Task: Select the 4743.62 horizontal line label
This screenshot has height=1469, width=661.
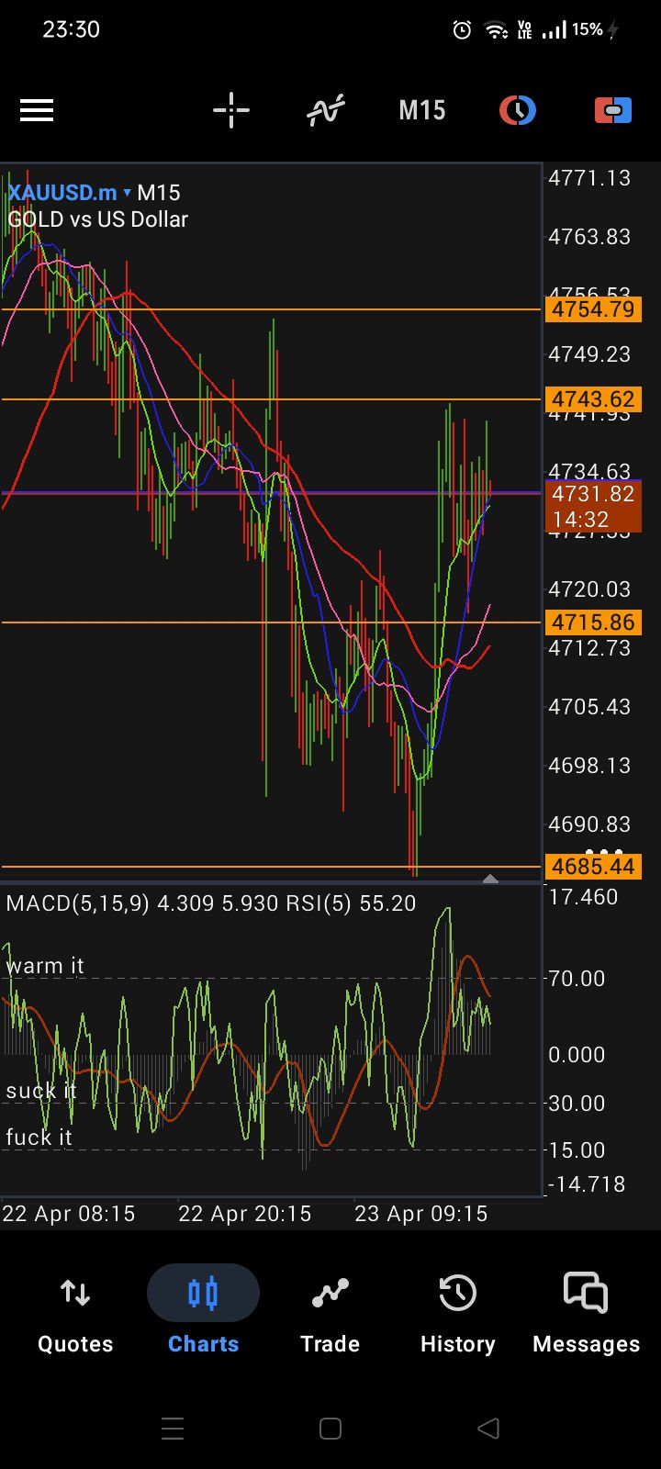Action: click(593, 399)
